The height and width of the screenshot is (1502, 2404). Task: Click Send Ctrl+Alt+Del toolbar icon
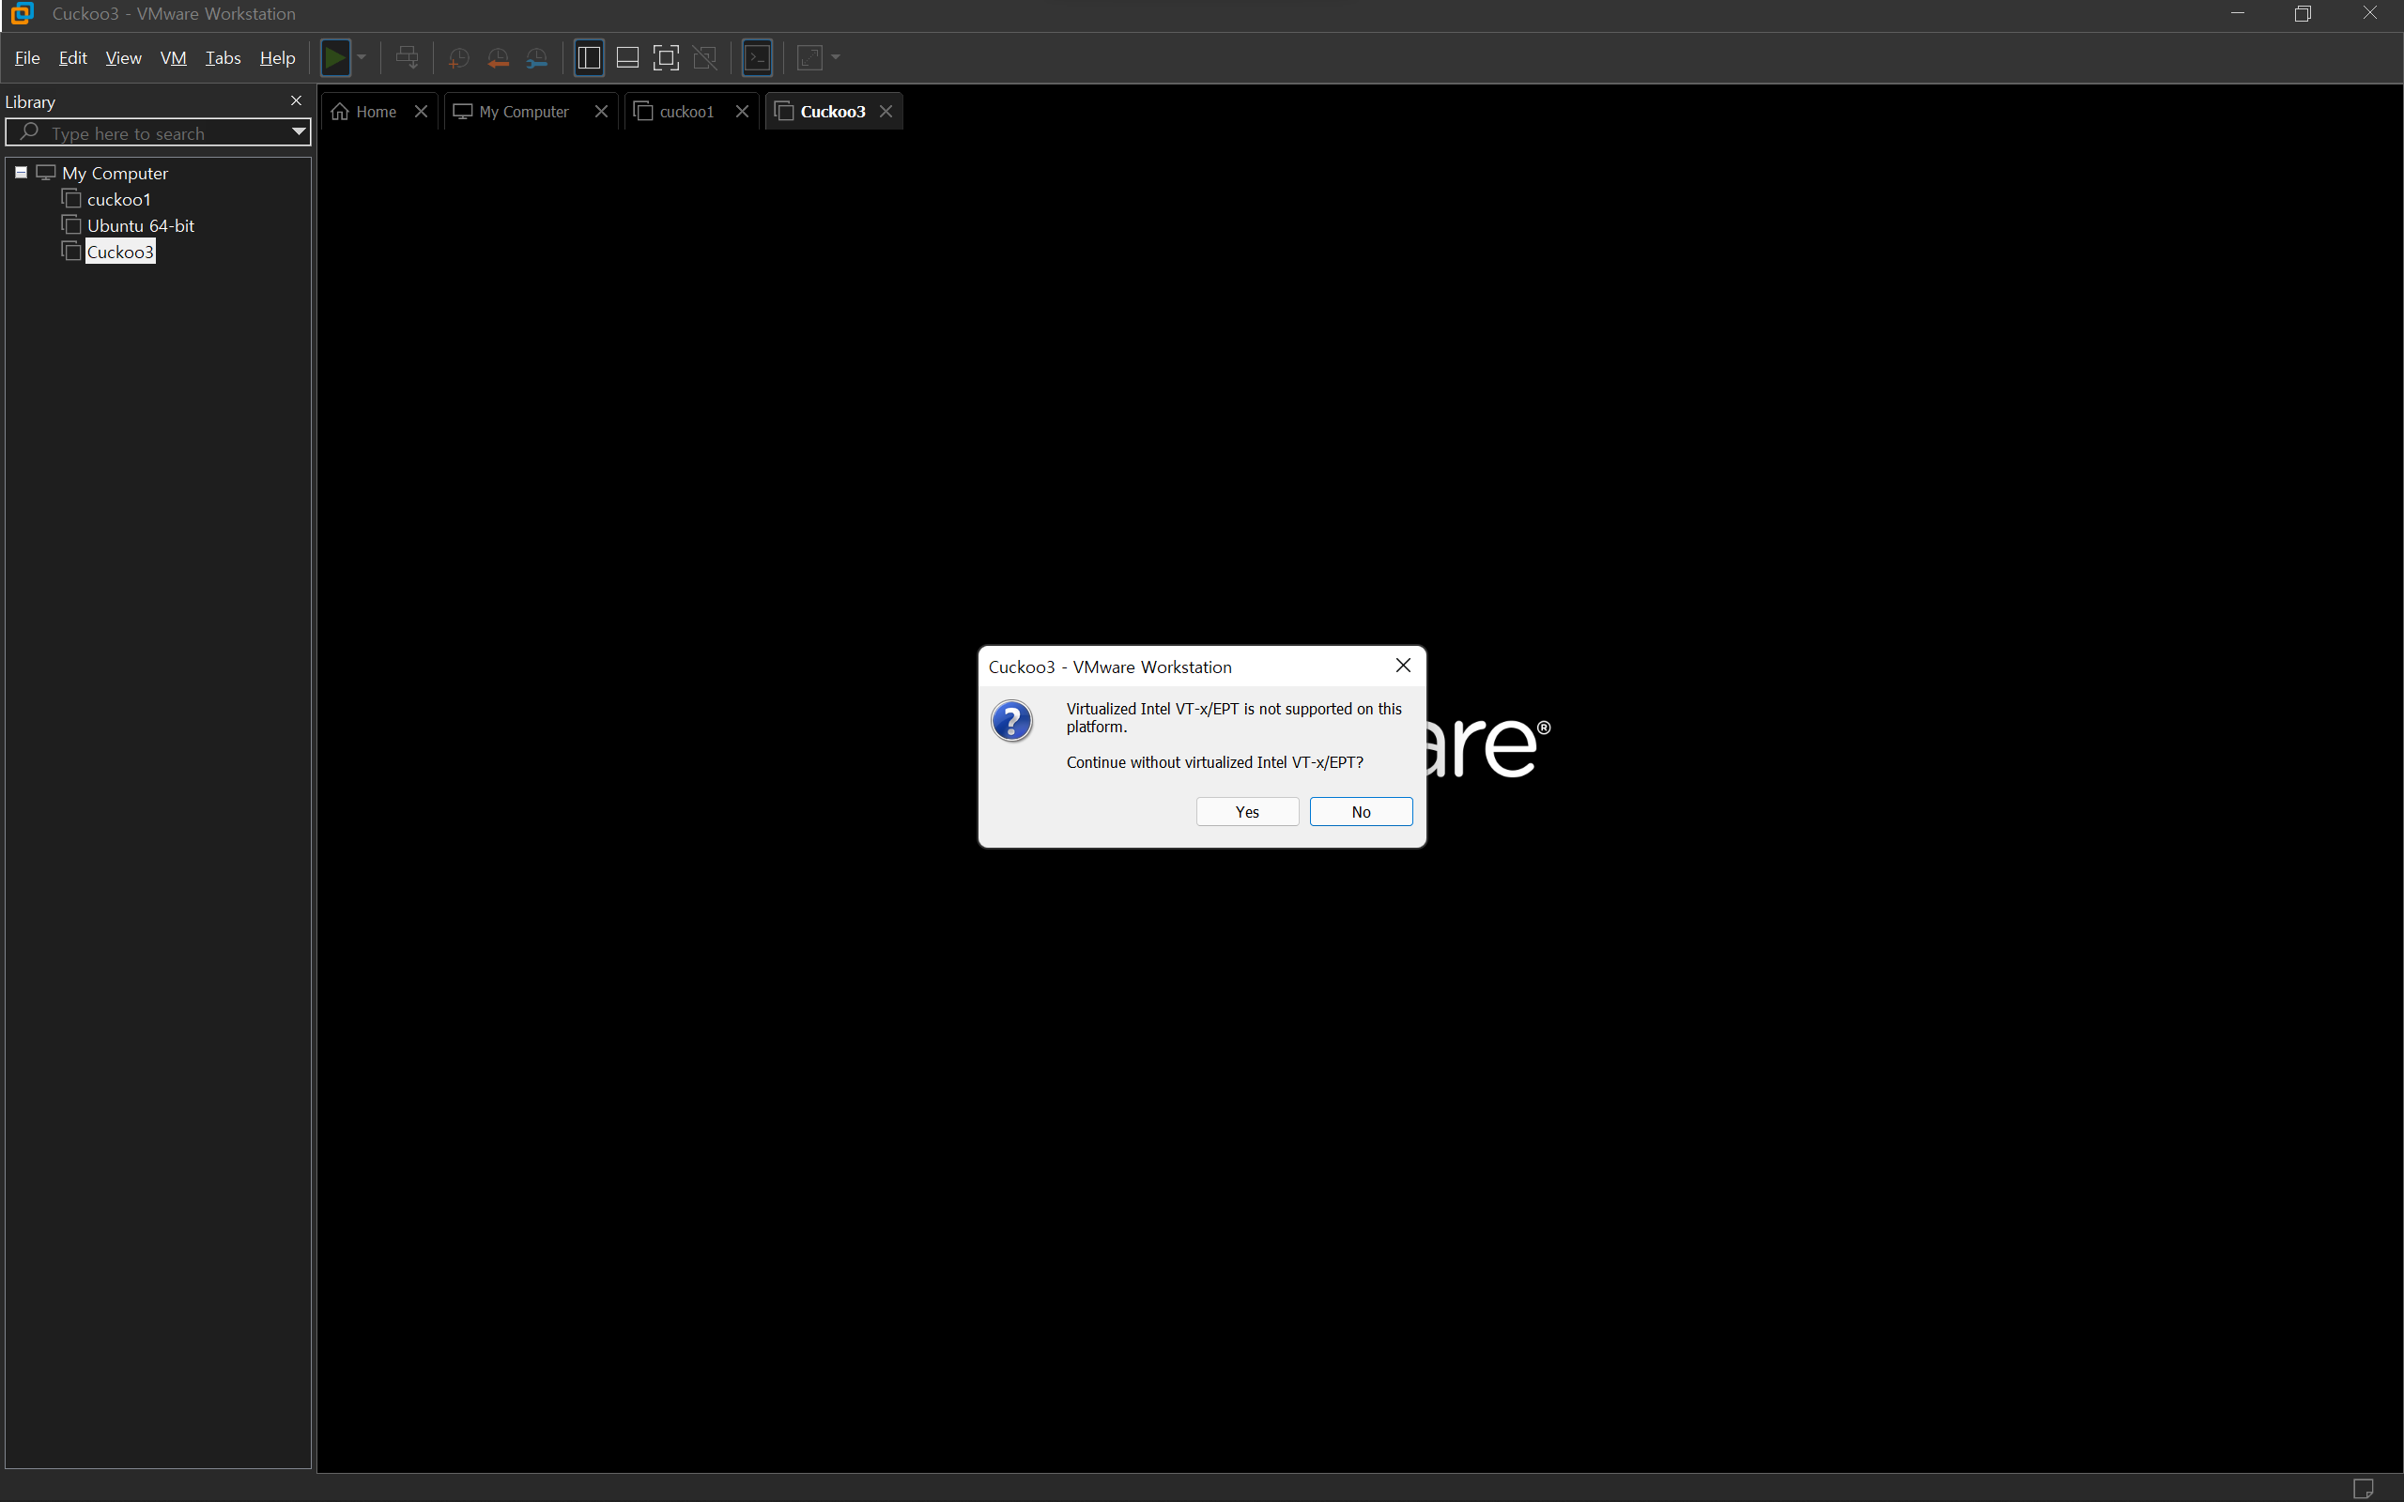(x=408, y=57)
